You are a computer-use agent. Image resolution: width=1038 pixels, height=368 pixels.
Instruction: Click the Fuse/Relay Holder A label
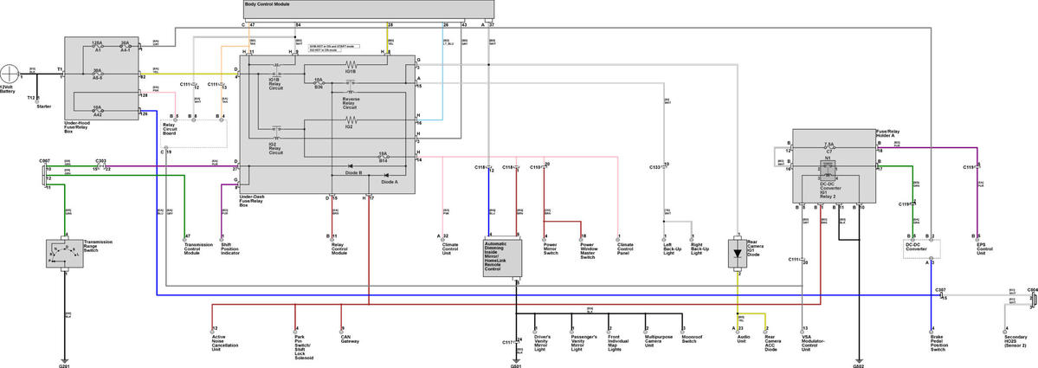887,133
